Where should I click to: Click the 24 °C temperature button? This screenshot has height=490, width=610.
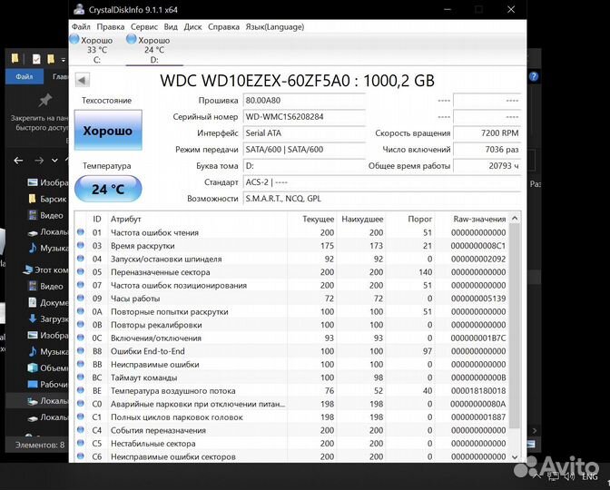(x=107, y=190)
